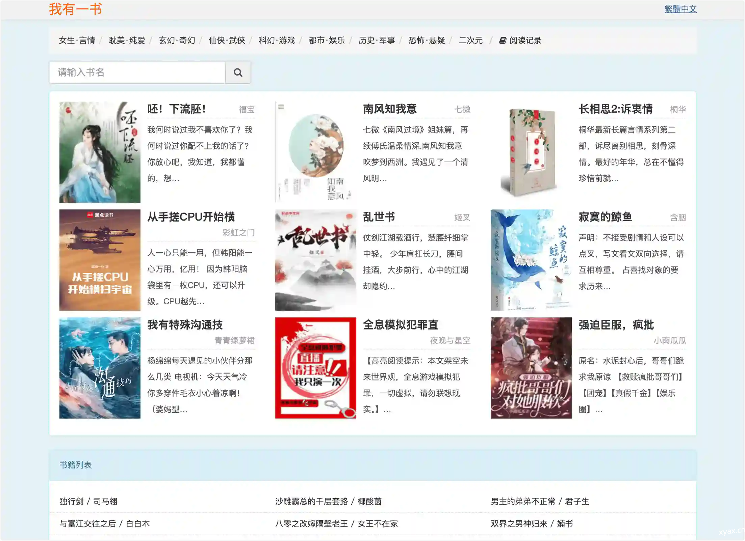The image size is (745, 541).
Task: Focus the 请输入书名 search field
Action: 137,72
